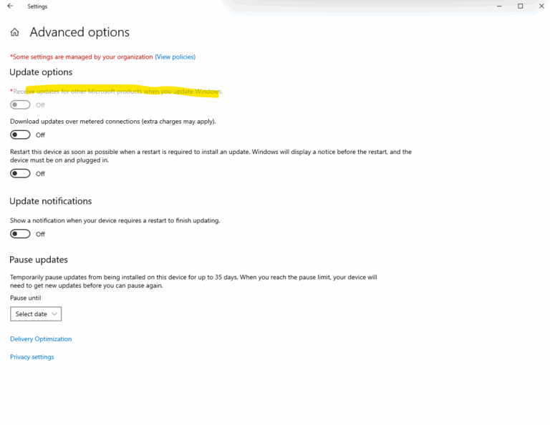Image resolution: width=550 pixels, height=425 pixels.
Task: Turn on restart device as soon as possible
Action: (20, 174)
